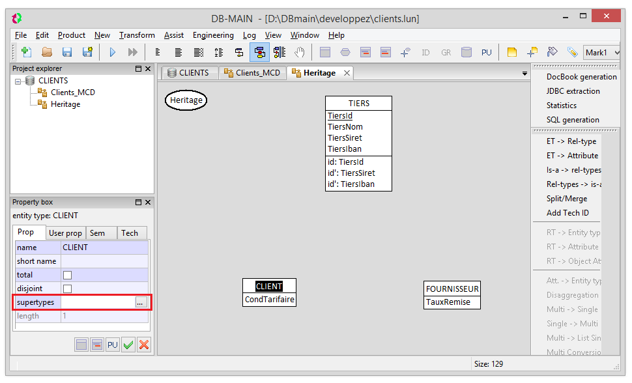The width and height of the screenshot is (632, 383).
Task: Switch to standard text view toolbar icon
Action: [x=178, y=52]
